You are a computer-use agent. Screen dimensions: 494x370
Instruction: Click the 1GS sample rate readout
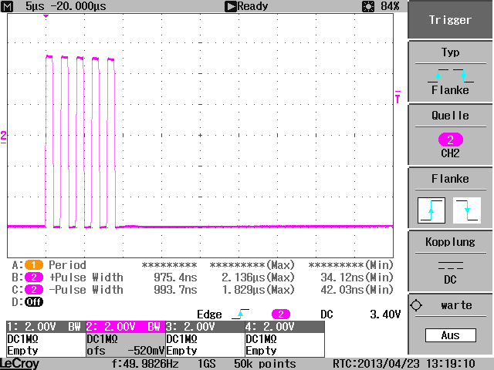point(207,364)
